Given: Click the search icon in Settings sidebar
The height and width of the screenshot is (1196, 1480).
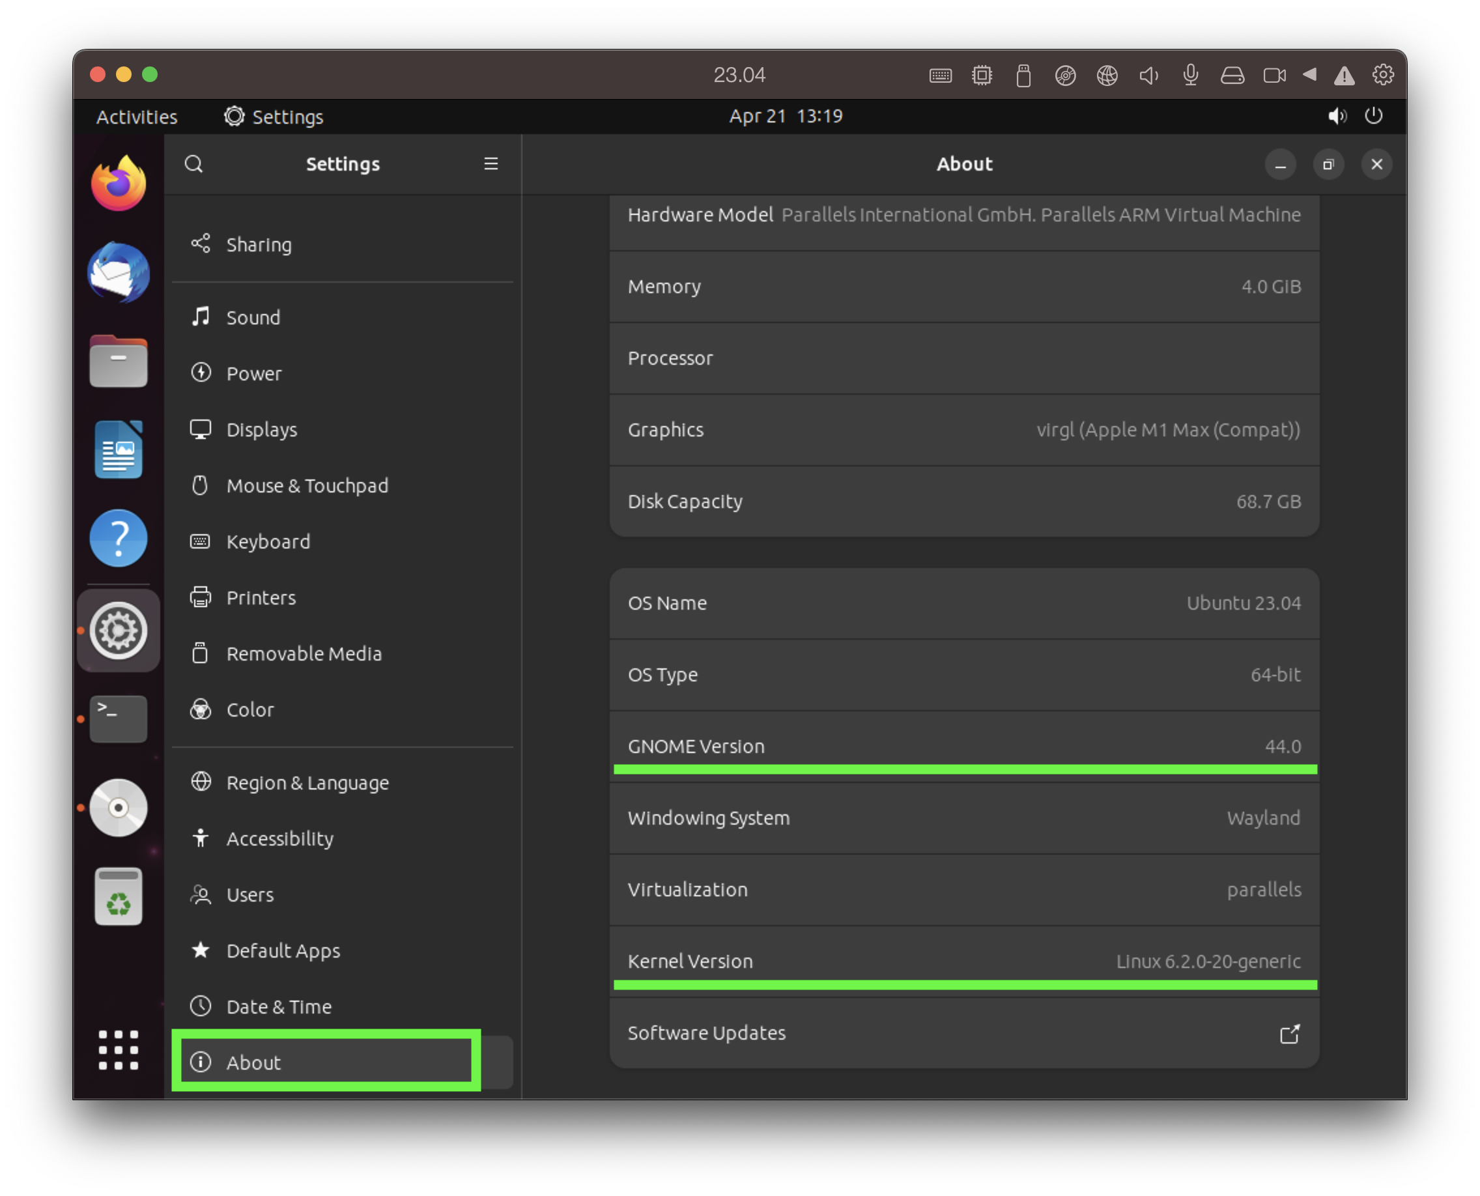Looking at the screenshot, I should click(x=194, y=164).
